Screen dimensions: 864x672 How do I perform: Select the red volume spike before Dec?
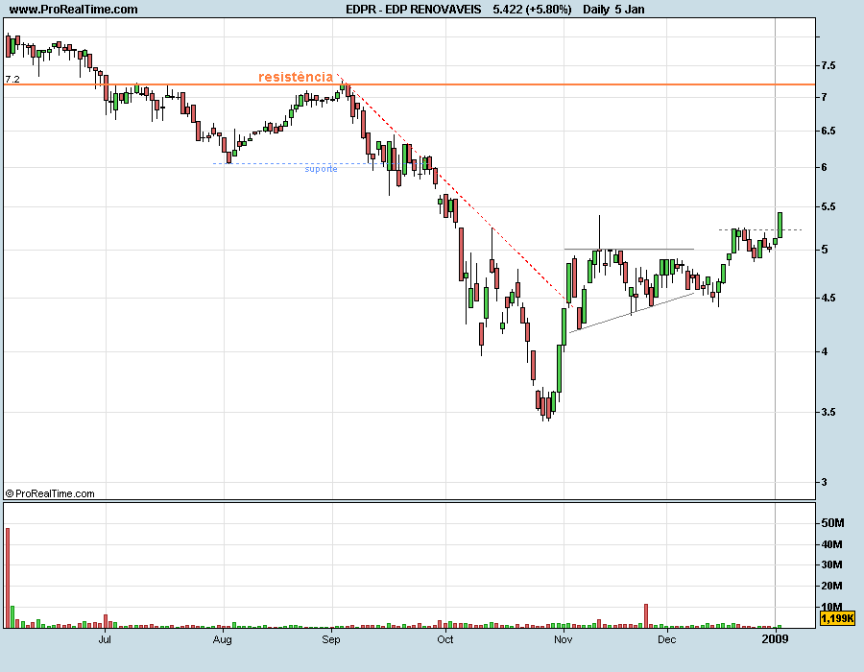point(646,615)
